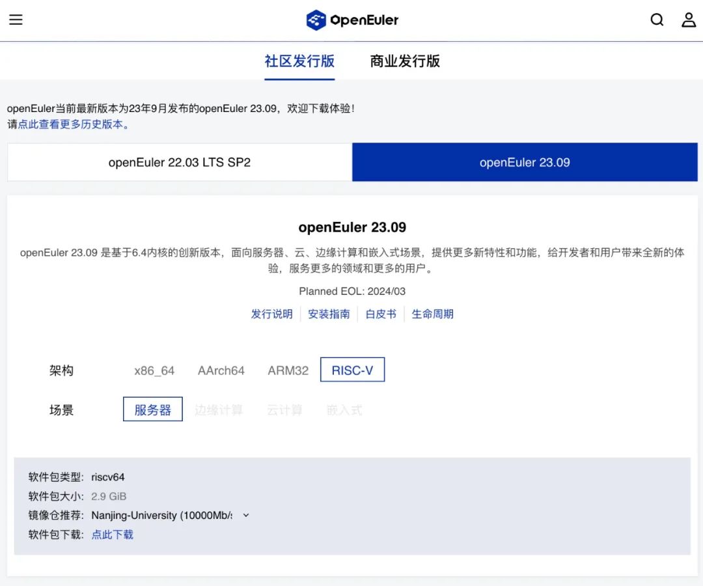Viewport: 703px width, 586px height.
Task: Select openEuler 23.09 version tab
Action: point(525,163)
